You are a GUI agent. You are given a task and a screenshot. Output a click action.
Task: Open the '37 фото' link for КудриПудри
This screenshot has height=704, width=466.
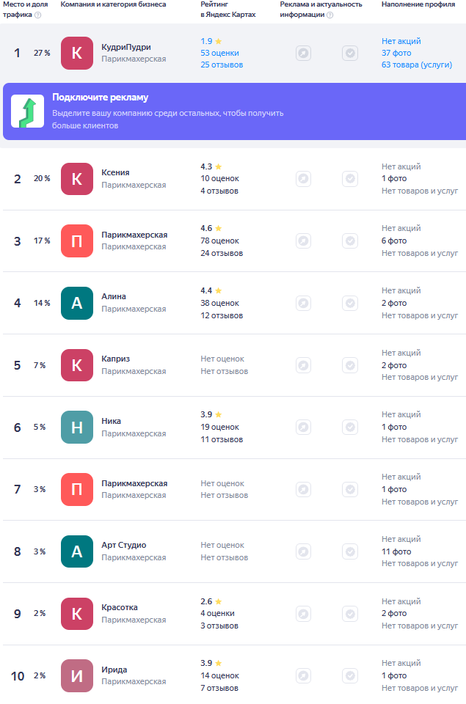(x=396, y=53)
